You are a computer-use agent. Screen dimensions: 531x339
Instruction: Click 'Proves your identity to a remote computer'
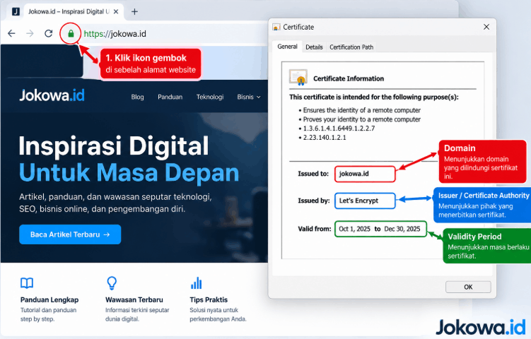tap(362, 119)
